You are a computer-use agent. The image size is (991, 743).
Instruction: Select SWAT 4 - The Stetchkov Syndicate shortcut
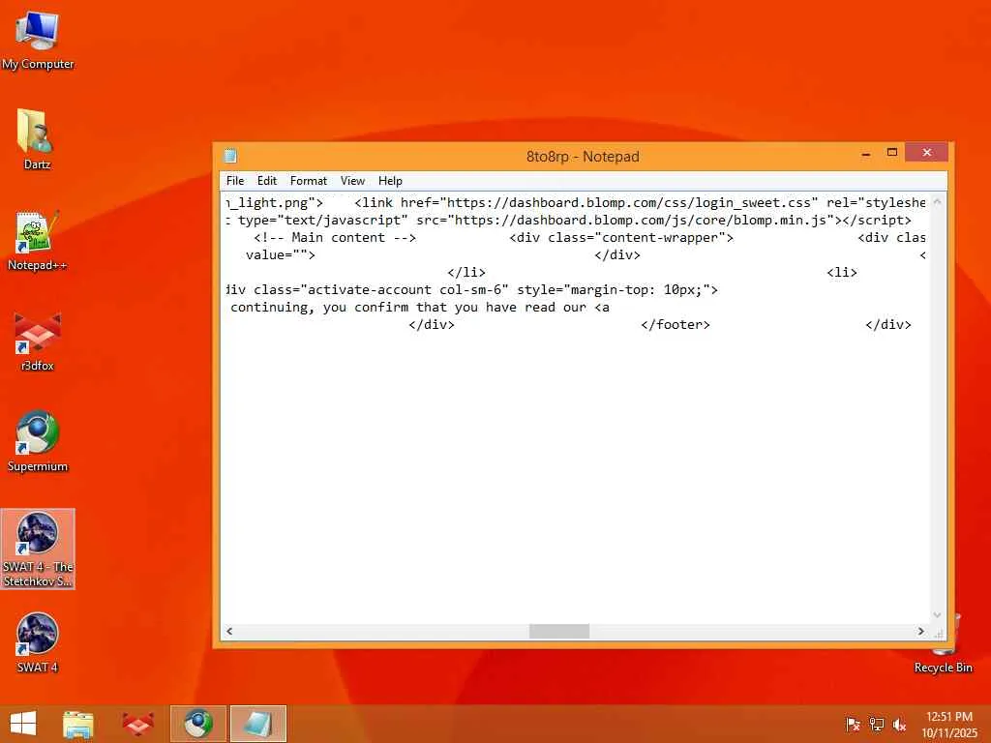[38, 550]
